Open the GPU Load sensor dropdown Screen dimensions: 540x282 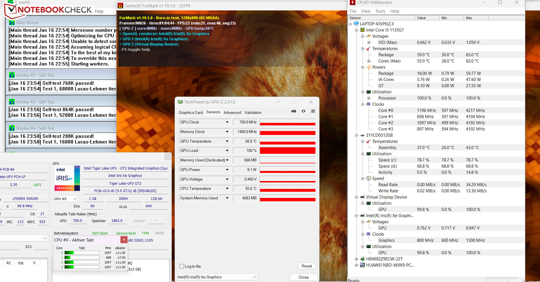click(227, 150)
